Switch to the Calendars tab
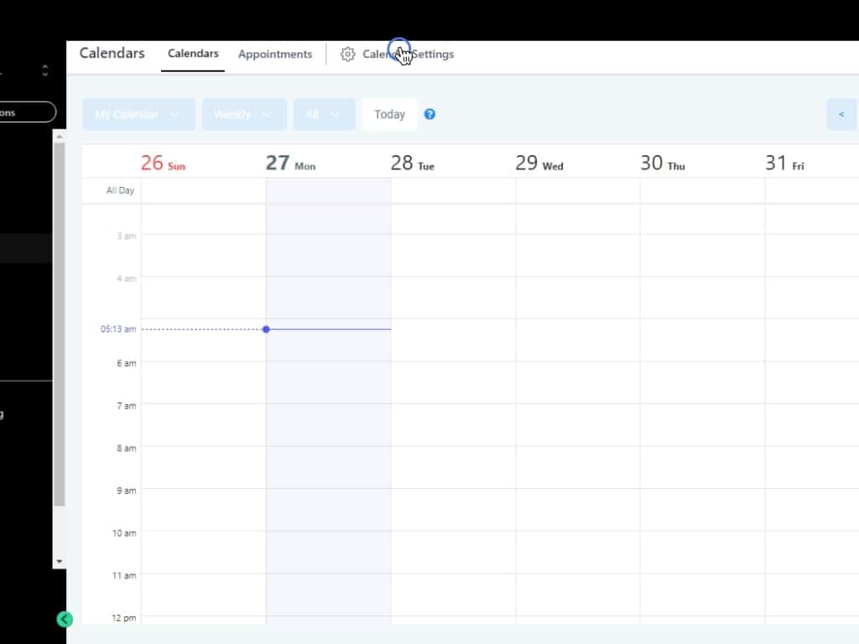859x644 pixels. pos(193,54)
